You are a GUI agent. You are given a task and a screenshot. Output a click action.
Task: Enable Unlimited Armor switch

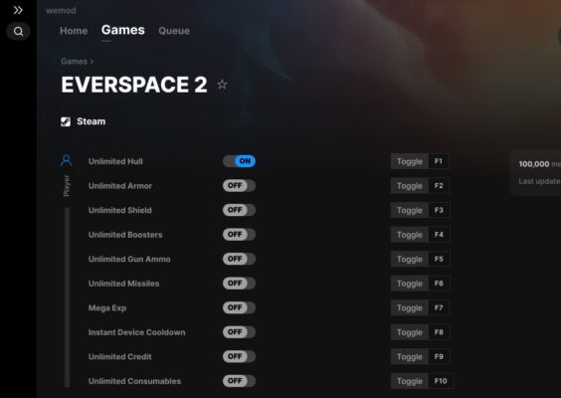(239, 185)
